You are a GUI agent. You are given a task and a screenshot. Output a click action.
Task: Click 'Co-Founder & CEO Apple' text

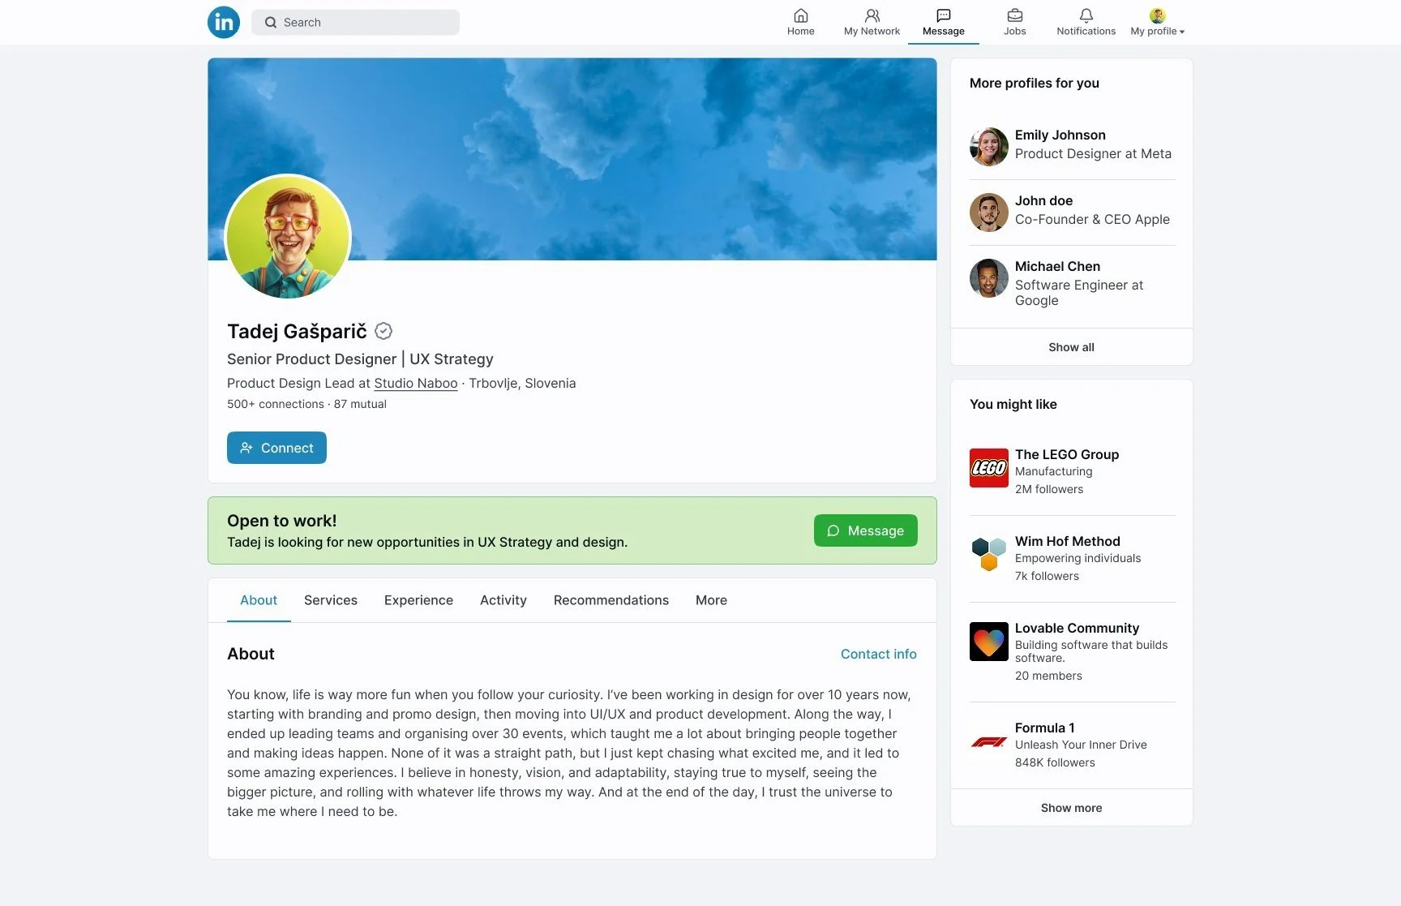point(1092,220)
